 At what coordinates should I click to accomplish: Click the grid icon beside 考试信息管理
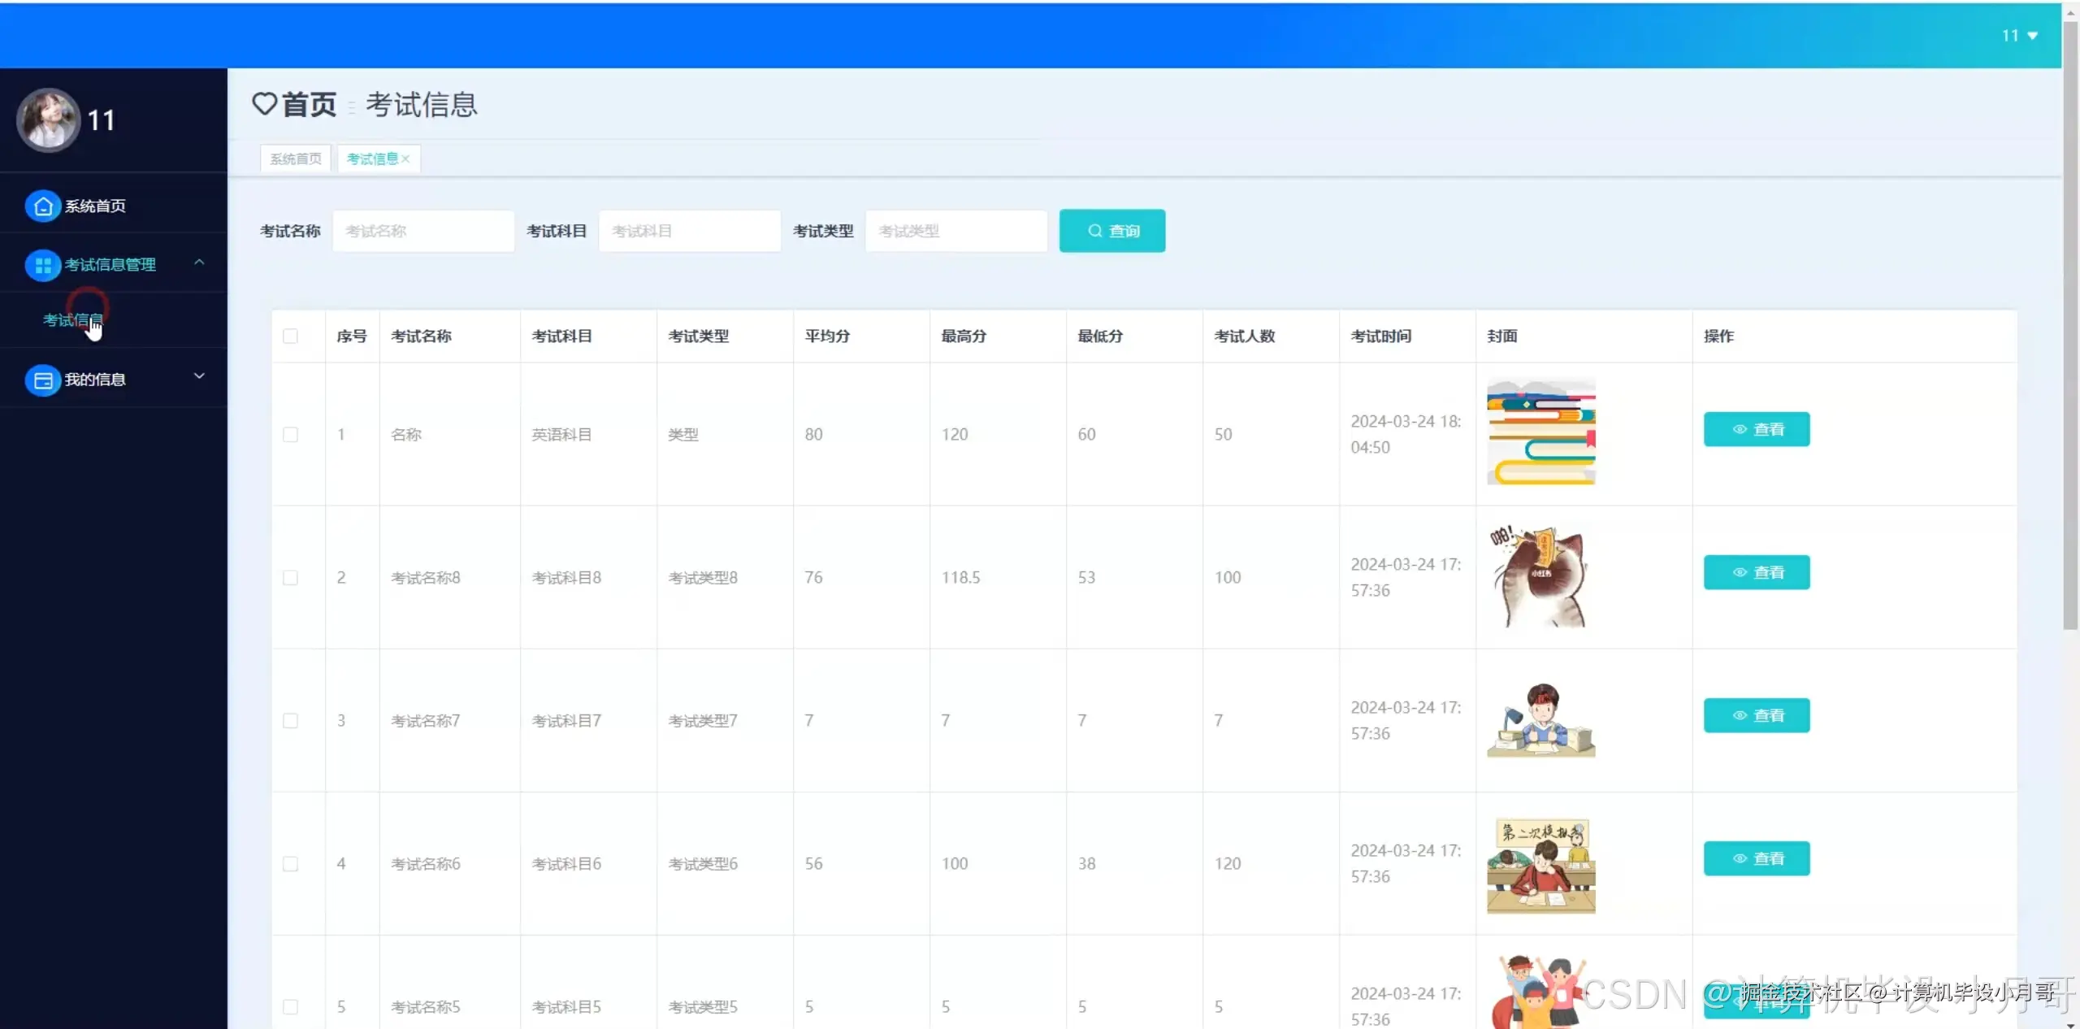43,265
